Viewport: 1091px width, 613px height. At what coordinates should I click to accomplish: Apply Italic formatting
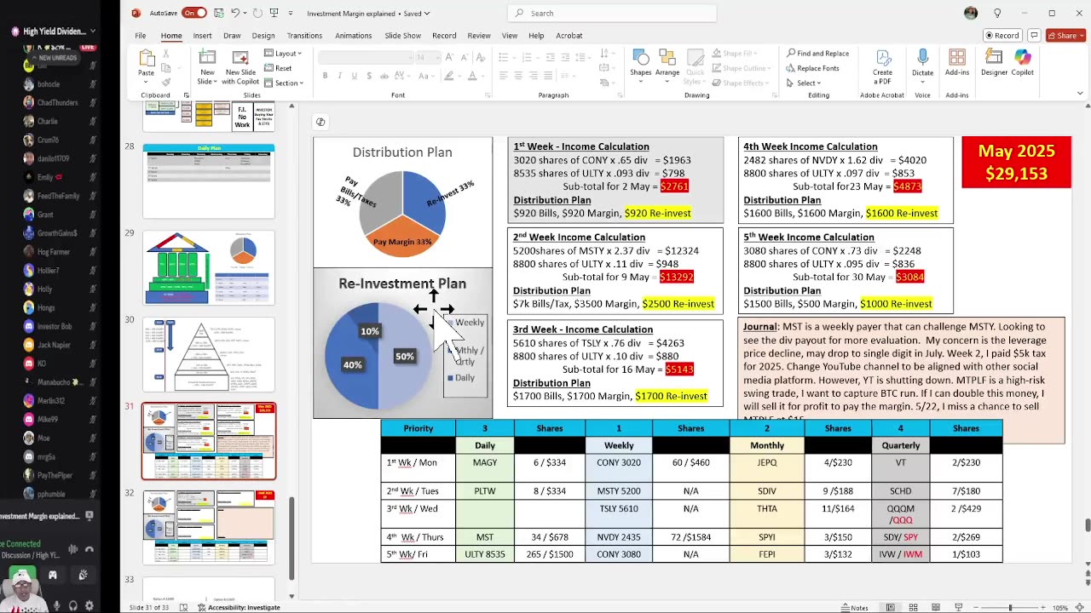point(339,76)
